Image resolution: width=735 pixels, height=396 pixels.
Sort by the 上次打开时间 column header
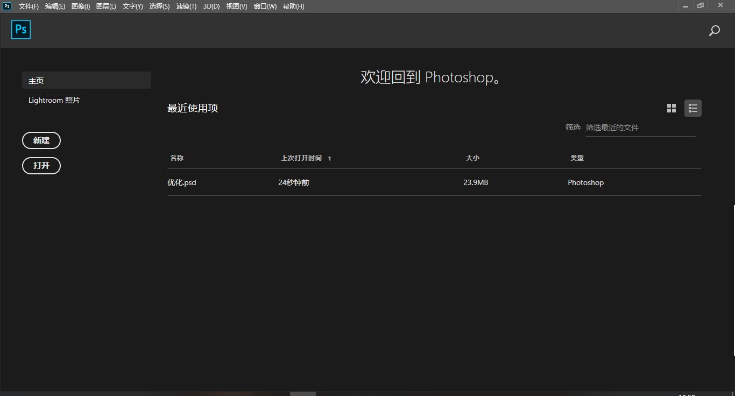[x=301, y=158]
